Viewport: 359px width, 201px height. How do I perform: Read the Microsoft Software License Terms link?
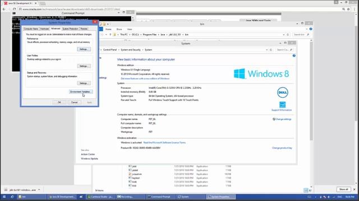coord(164,143)
